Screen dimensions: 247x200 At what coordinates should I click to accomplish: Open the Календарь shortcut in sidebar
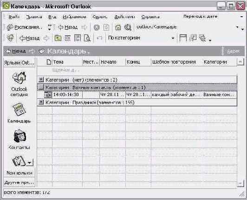tap(19, 110)
